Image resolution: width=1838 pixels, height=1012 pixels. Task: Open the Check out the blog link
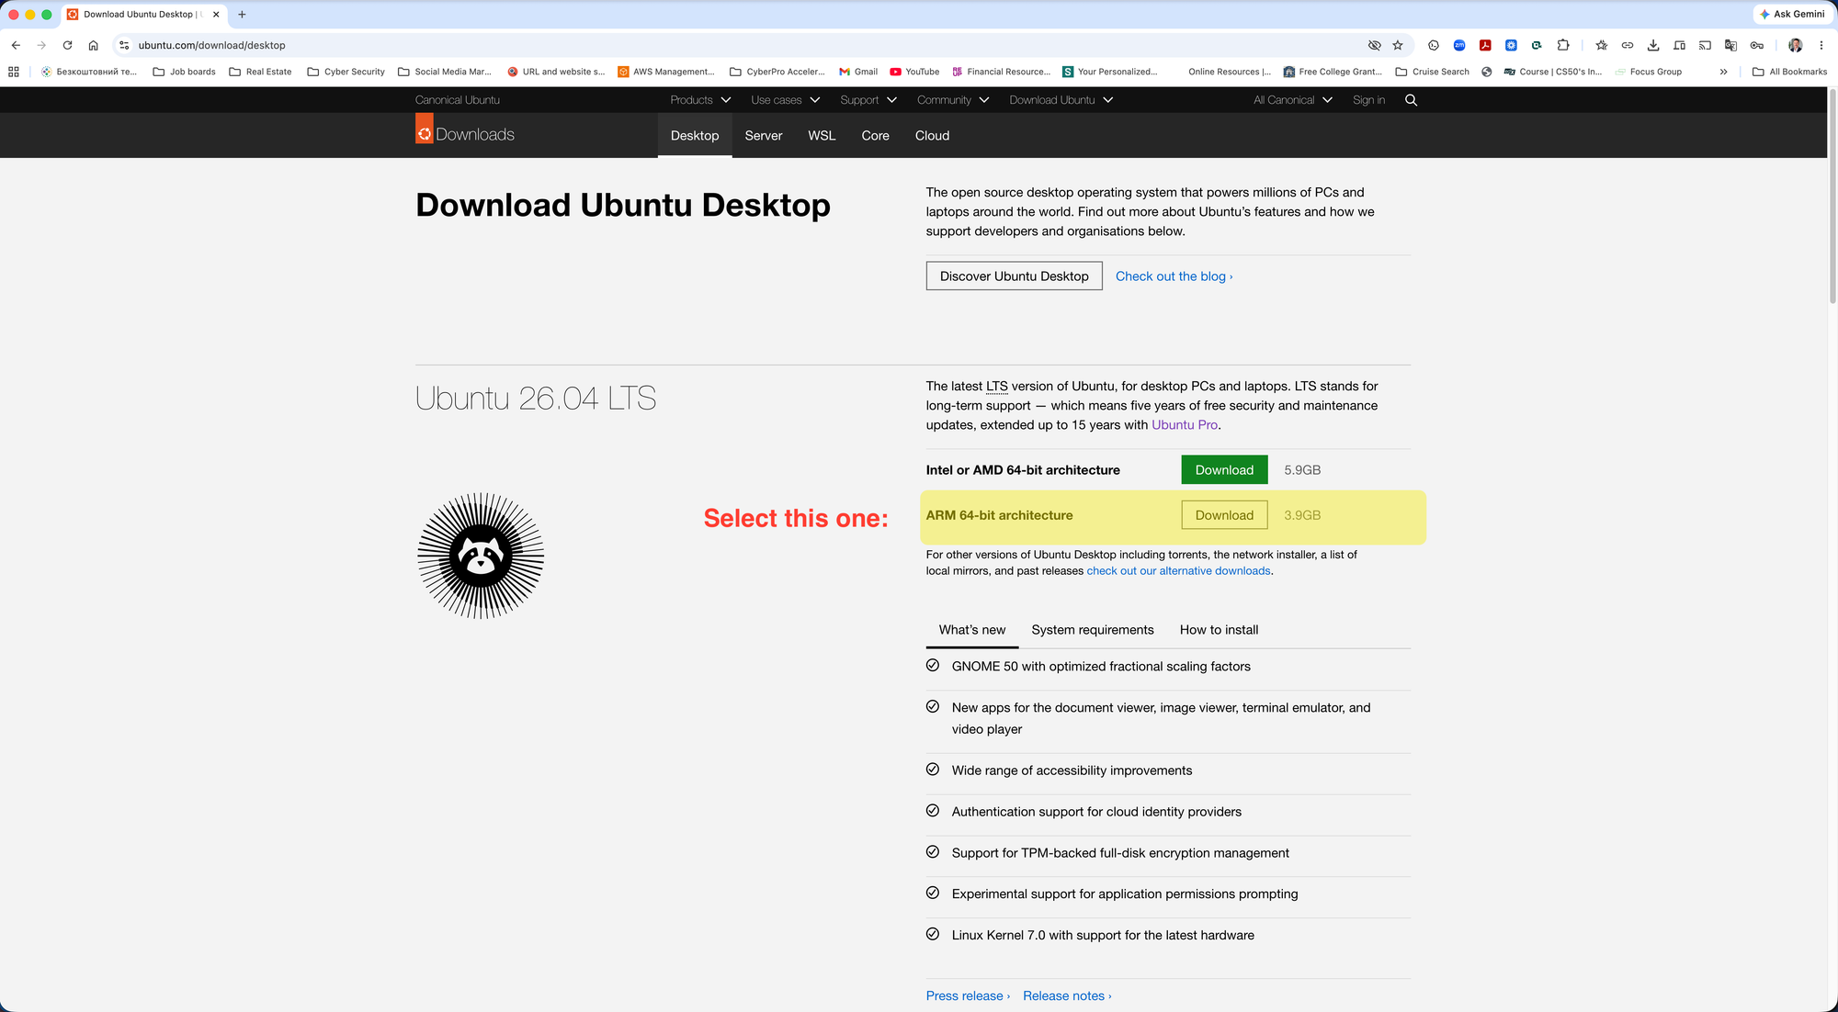pos(1174,276)
